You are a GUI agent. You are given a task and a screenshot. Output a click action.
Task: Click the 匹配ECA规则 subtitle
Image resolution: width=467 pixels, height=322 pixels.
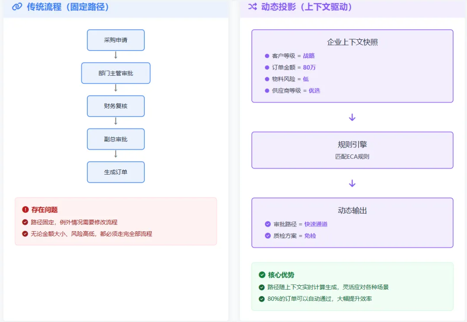click(x=352, y=156)
